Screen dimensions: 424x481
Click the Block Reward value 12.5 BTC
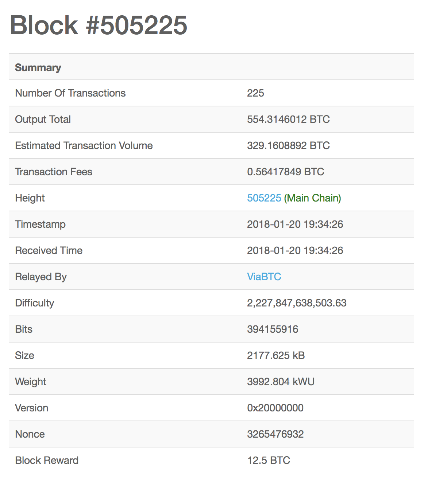click(269, 460)
